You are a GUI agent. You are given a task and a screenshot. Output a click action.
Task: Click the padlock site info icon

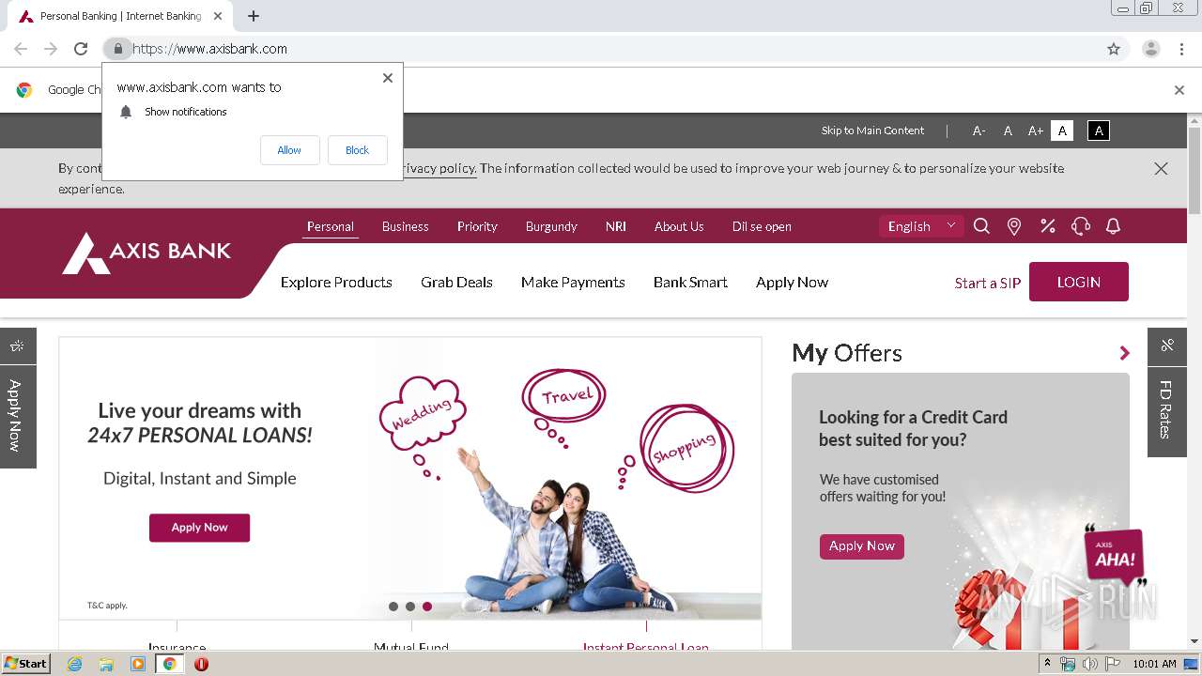[x=117, y=49]
